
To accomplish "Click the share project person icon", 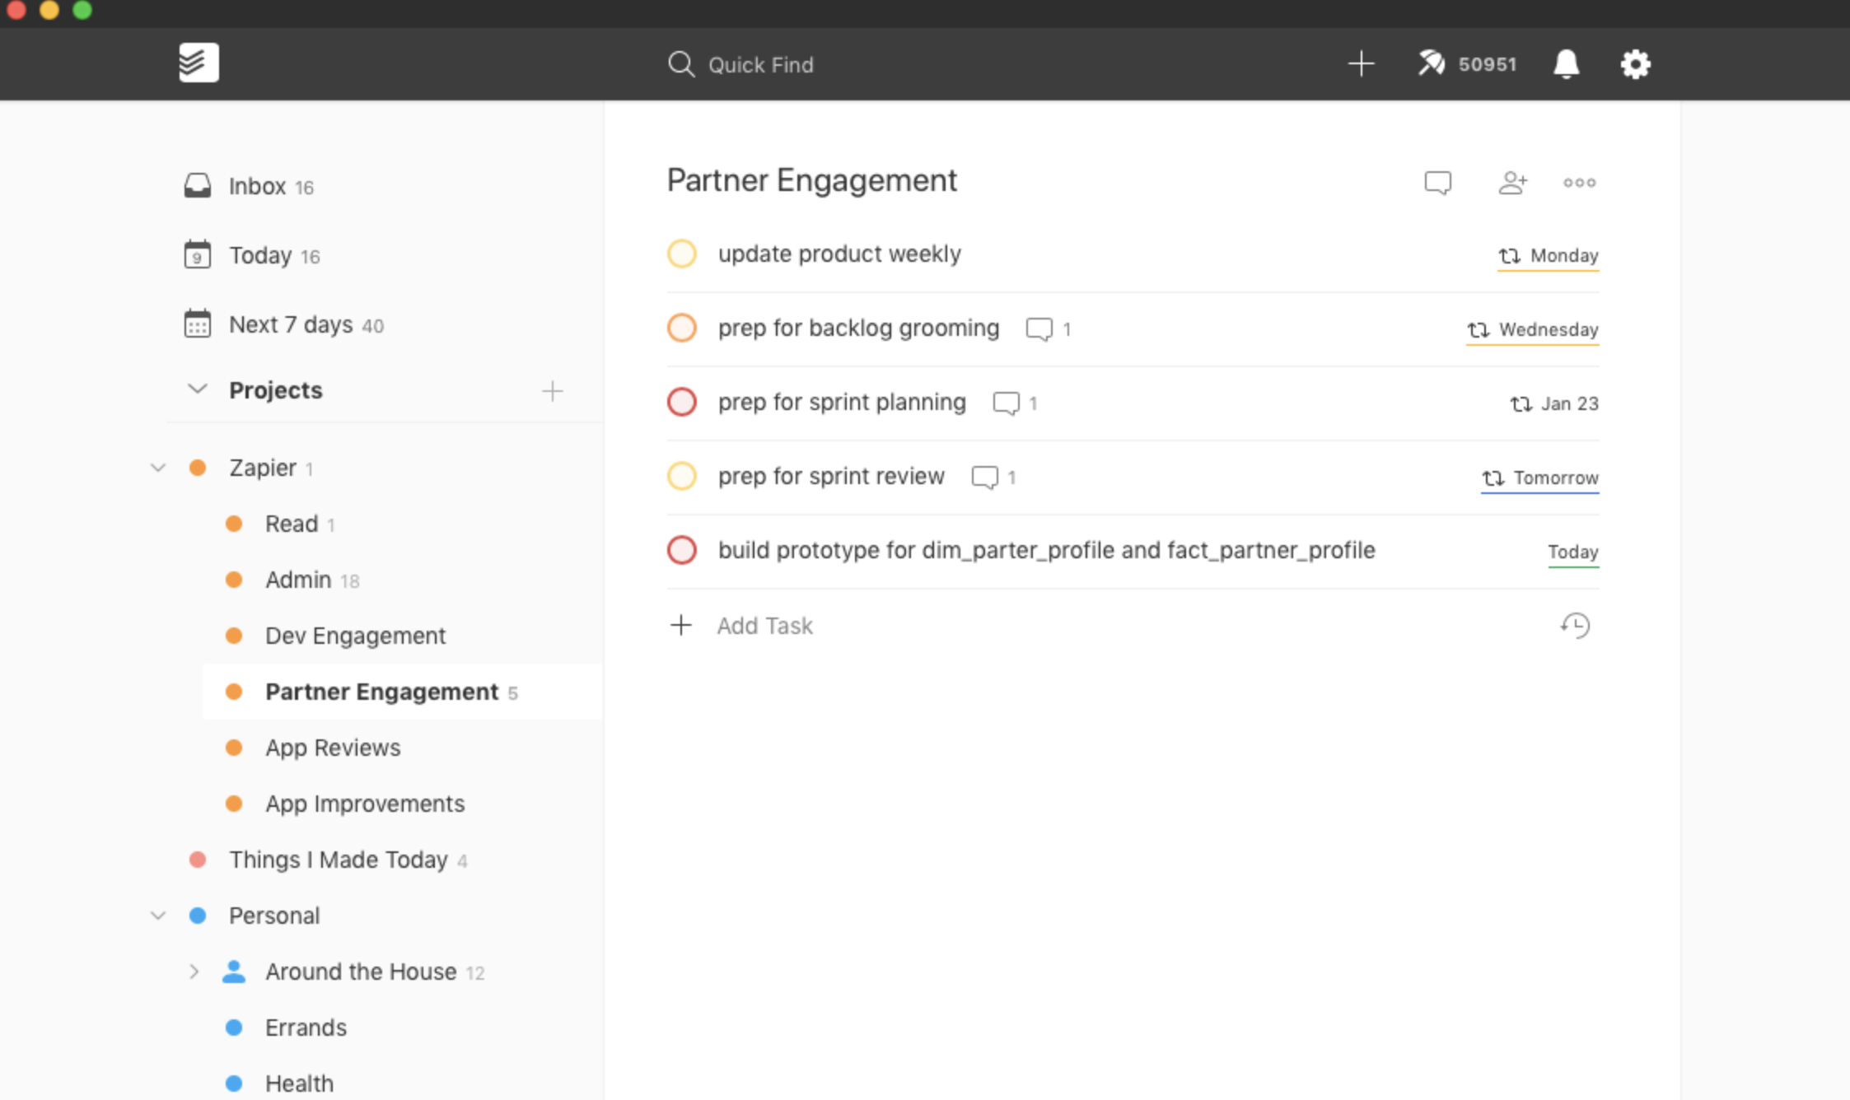I will pos(1512,182).
